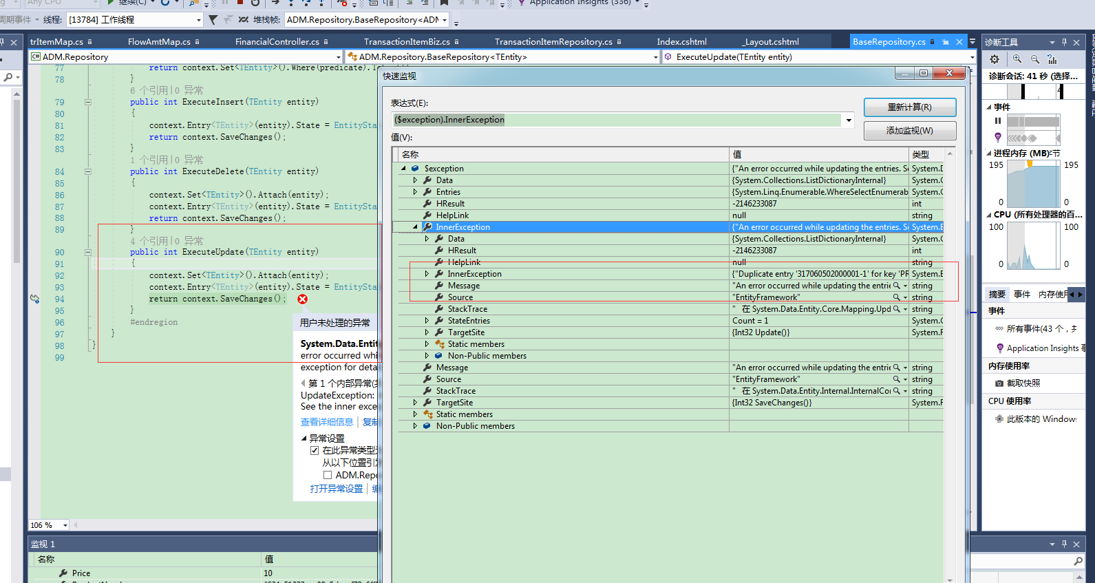Open the visualizer magnifier on the inner StackTrace row
Image resolution: width=1095 pixels, height=583 pixels.
pos(897,309)
